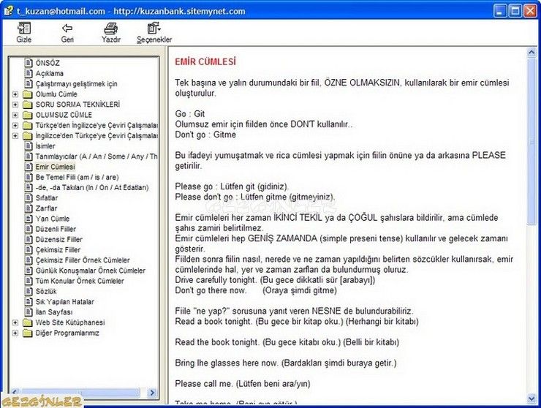541x408 pixels.
Task: Click the Gizle (hide) toolbar icon
Action: tap(24, 29)
